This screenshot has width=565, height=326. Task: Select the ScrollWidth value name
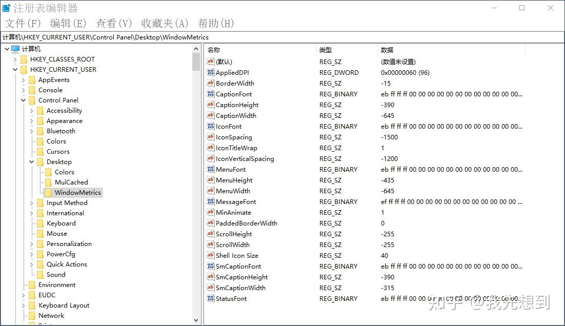[x=233, y=245]
